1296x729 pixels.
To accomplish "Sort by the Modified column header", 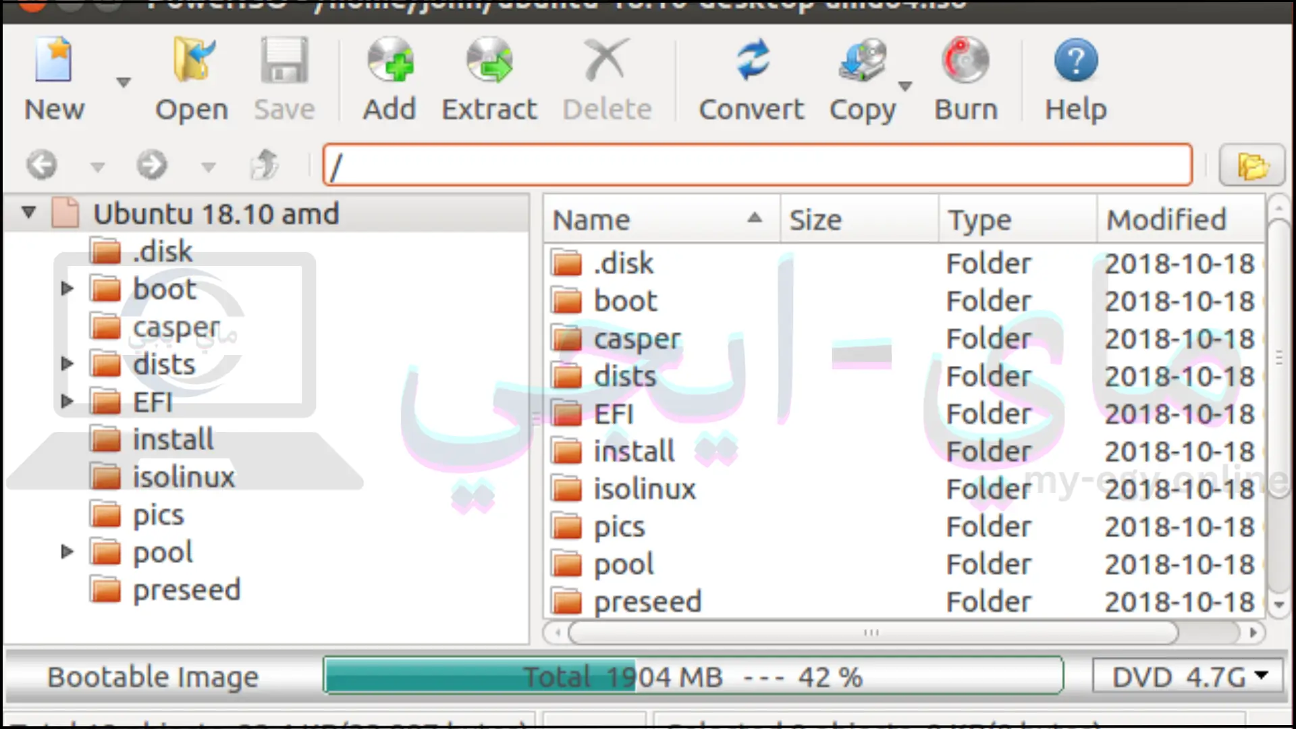I will [1181, 219].
